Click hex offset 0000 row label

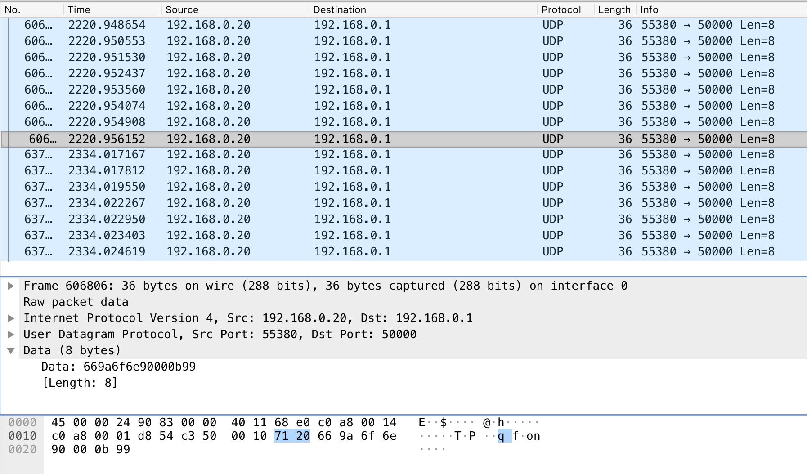point(22,423)
